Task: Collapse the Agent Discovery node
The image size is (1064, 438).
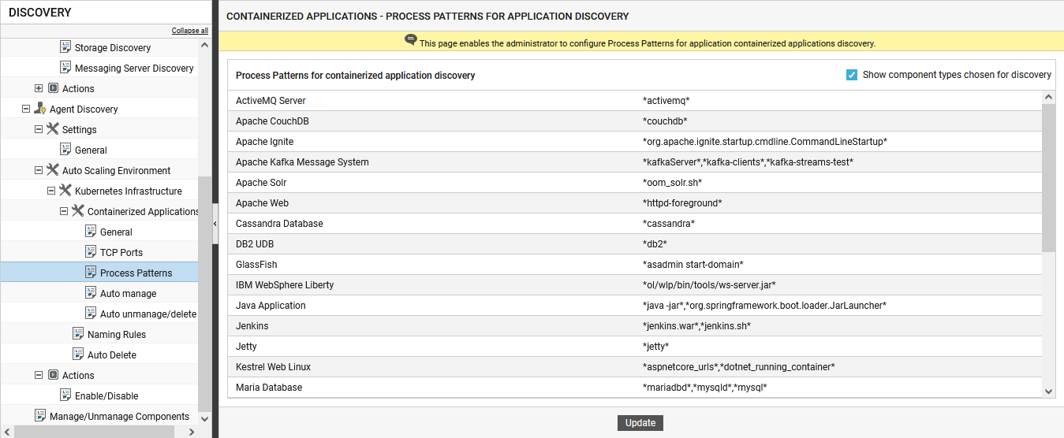Action: (x=26, y=109)
